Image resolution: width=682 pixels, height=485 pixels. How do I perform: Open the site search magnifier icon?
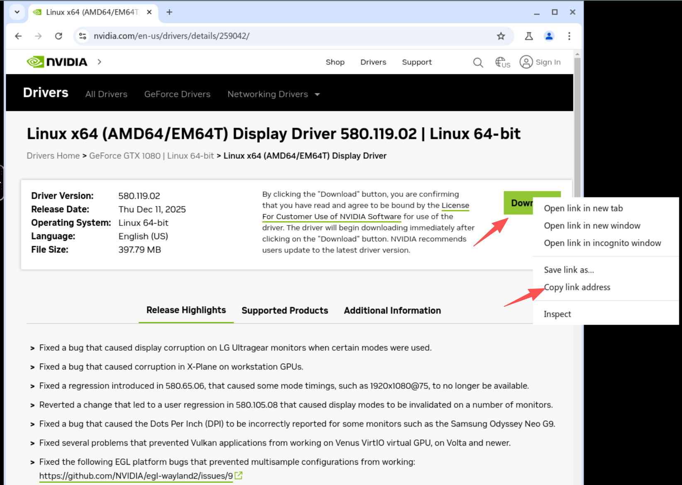pyautogui.click(x=478, y=62)
